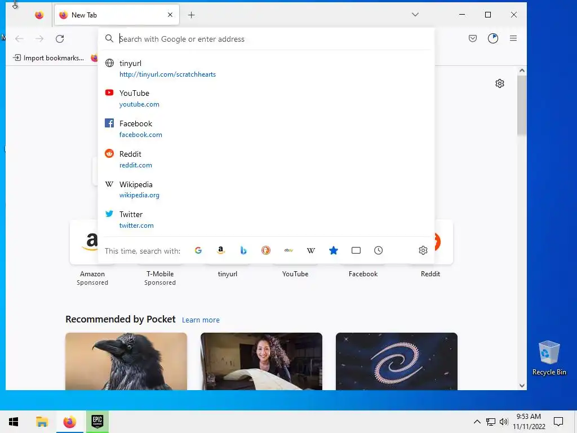
Task: Open search settings gear in dropdown
Action: pyautogui.click(x=423, y=250)
